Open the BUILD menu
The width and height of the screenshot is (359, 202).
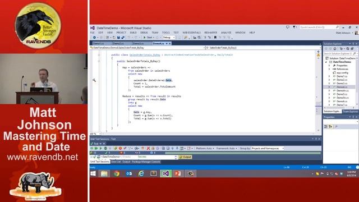coord(134,33)
